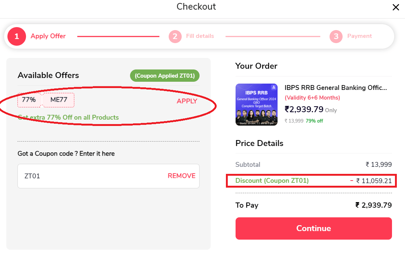The width and height of the screenshot is (405, 253).
Task: Select the 77% offer chip
Action: tap(29, 100)
